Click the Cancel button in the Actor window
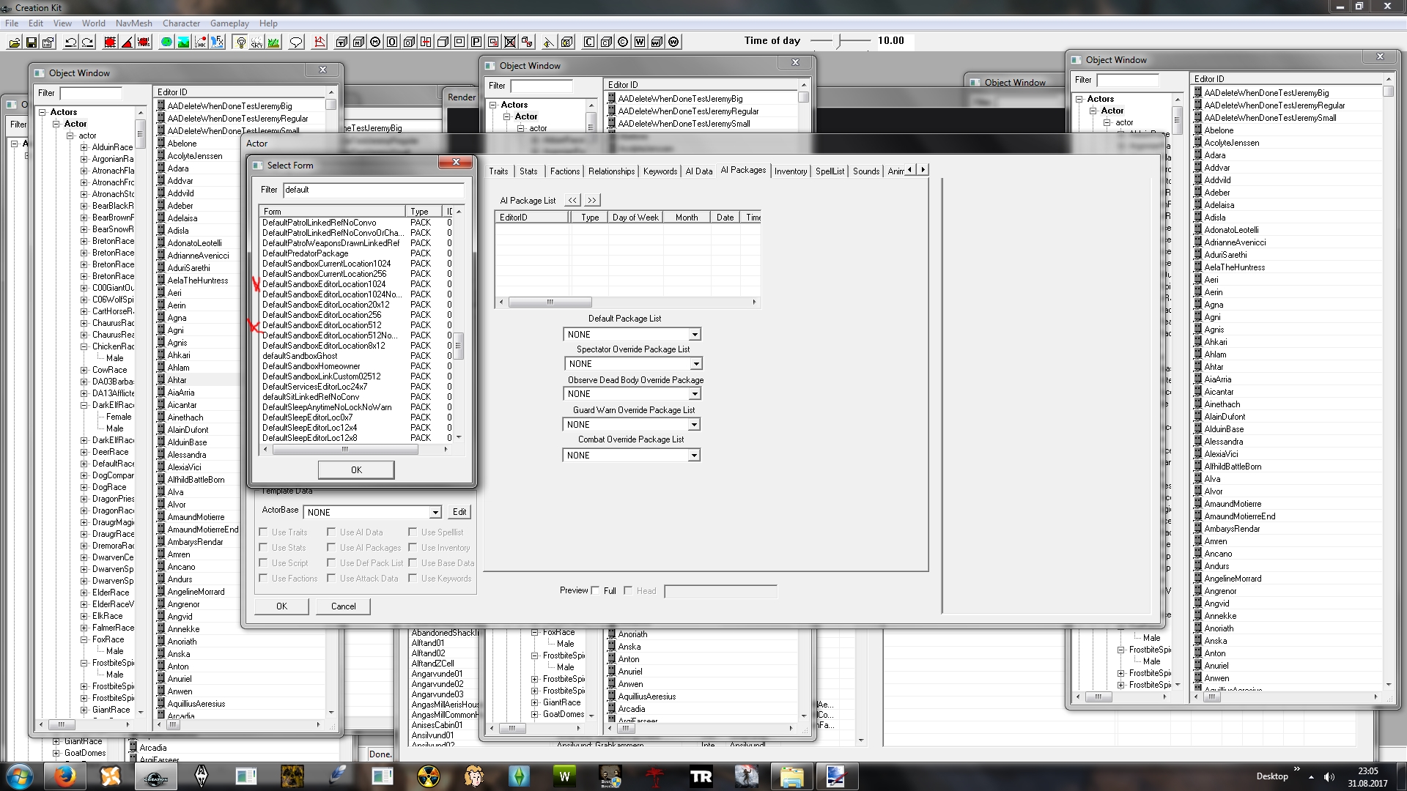Image resolution: width=1407 pixels, height=791 pixels. tap(343, 606)
